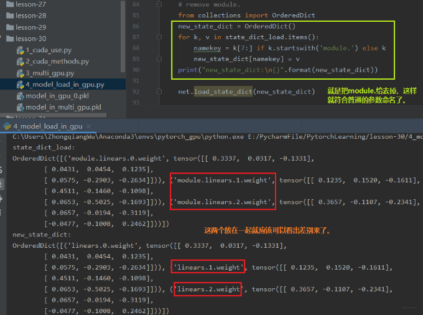The height and width of the screenshot is (315, 423).
Task: Click the model_in_multi_gpu.pkl file icon
Action: click(x=21, y=108)
